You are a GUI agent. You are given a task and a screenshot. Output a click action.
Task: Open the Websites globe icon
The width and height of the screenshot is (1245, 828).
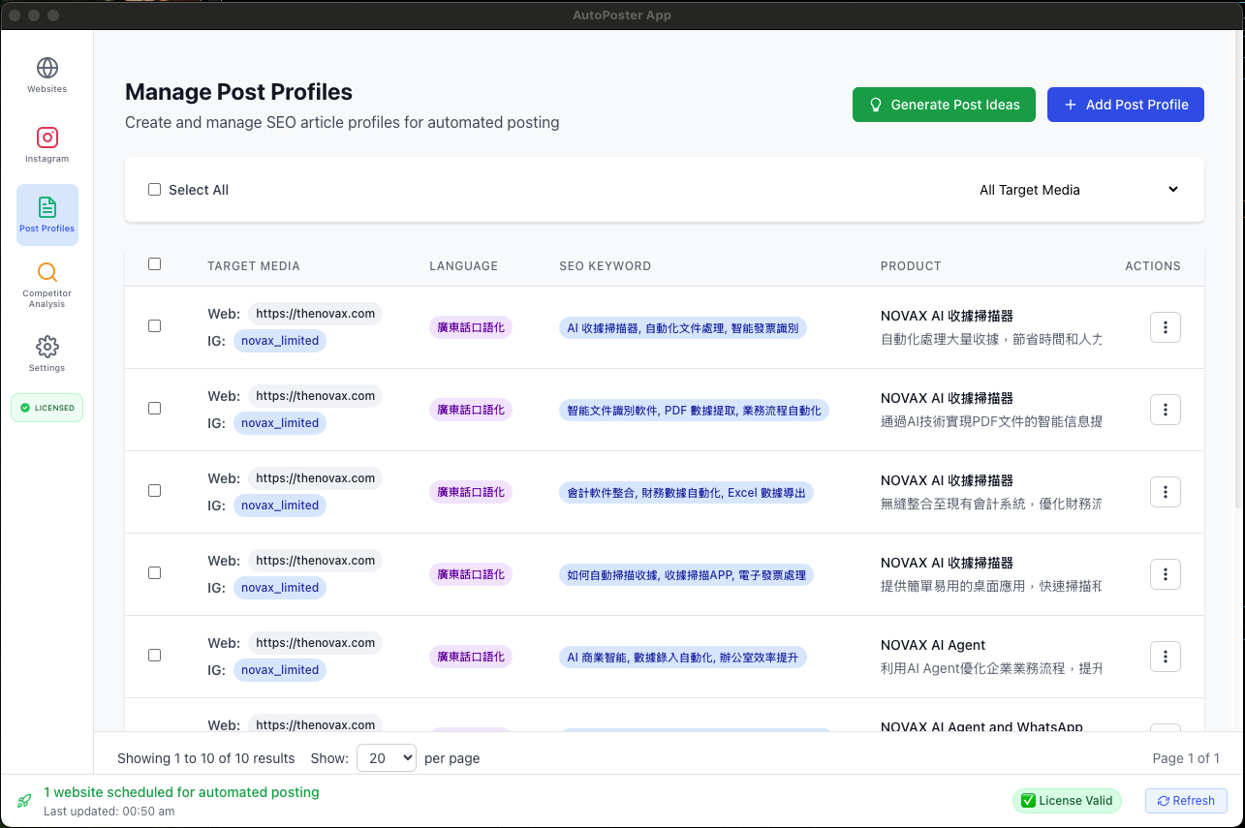tap(47, 69)
